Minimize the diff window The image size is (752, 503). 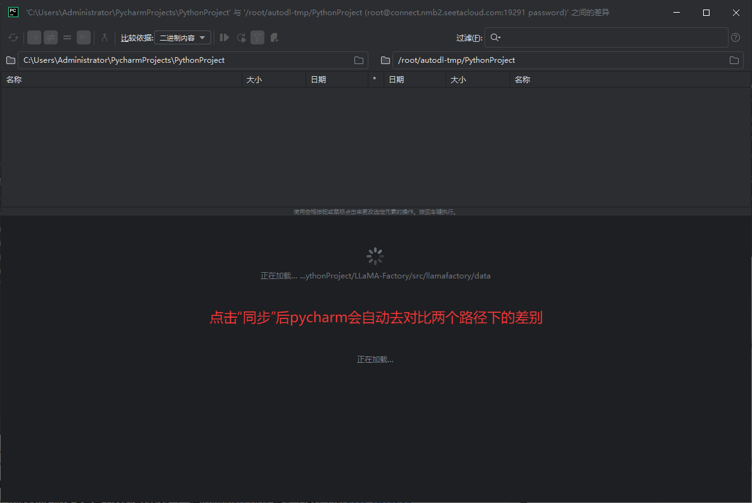pyautogui.click(x=677, y=13)
